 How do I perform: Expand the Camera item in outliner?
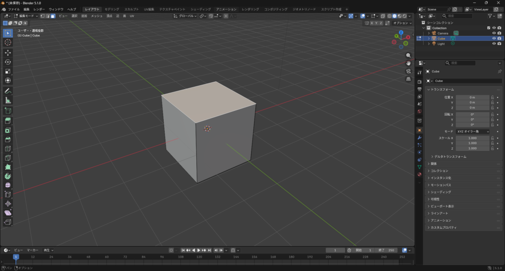[x=429, y=33]
